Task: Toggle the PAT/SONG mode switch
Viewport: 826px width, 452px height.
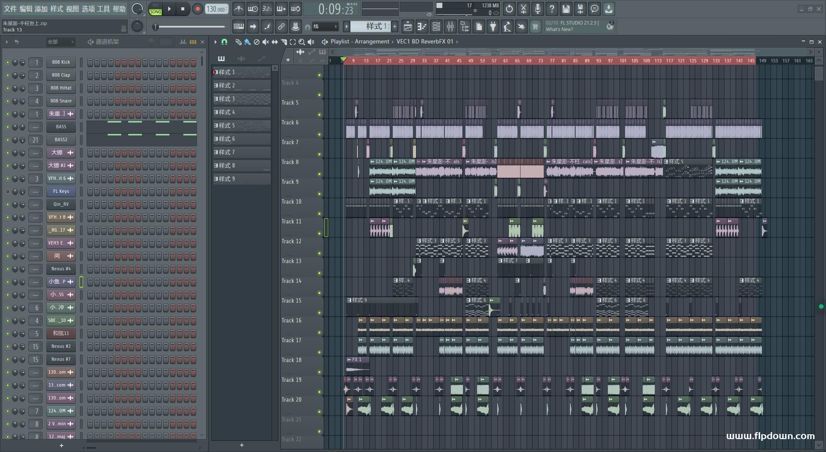Action: point(155,9)
